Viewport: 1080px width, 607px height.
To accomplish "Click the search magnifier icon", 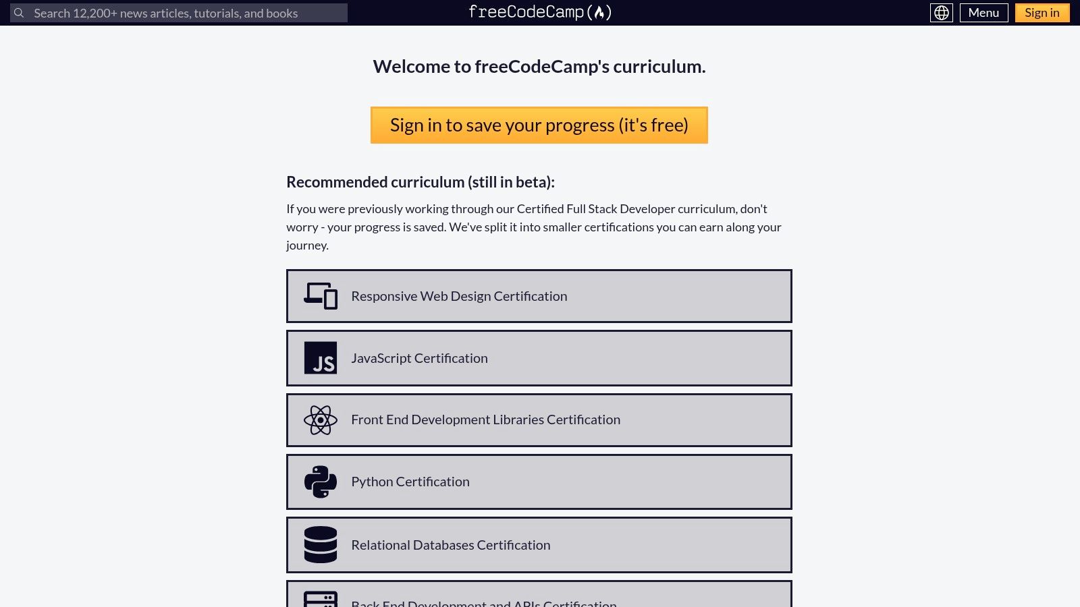I will coord(19,13).
